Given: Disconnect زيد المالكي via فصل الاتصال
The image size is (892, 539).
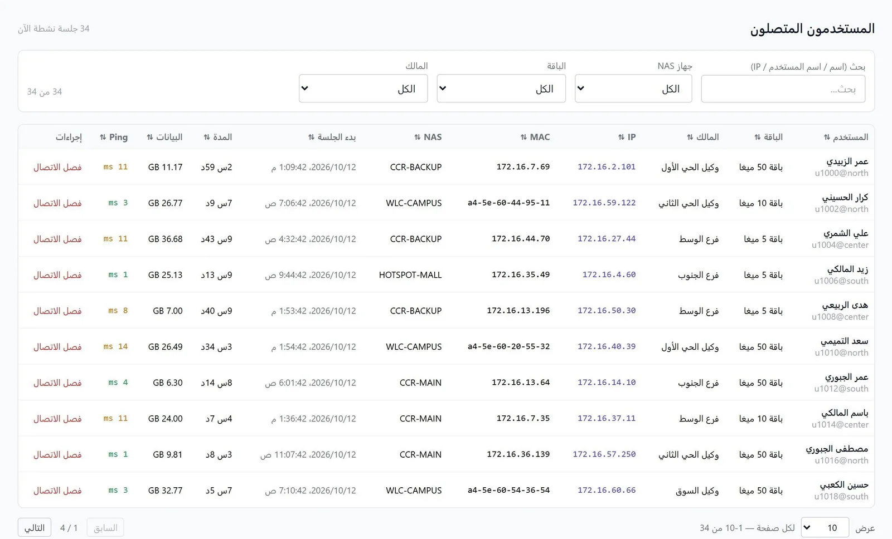Looking at the screenshot, I should point(57,275).
